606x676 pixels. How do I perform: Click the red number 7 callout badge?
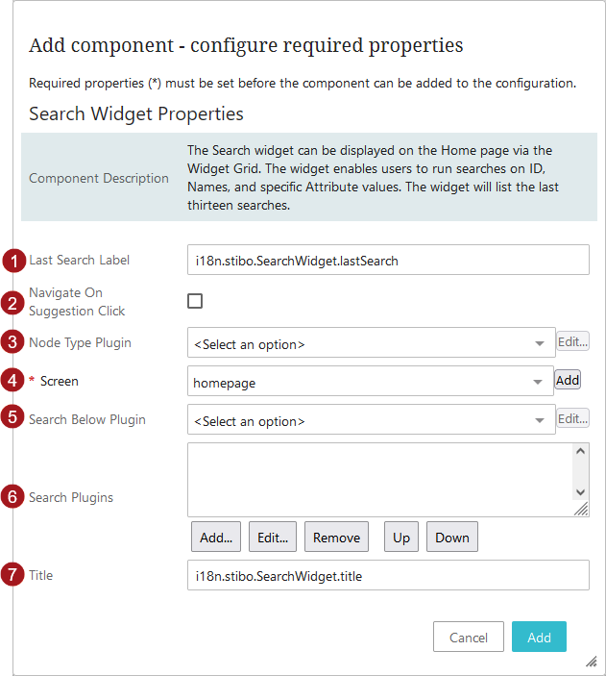(12, 576)
